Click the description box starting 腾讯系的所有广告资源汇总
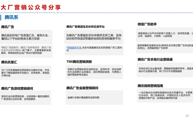 26,37
